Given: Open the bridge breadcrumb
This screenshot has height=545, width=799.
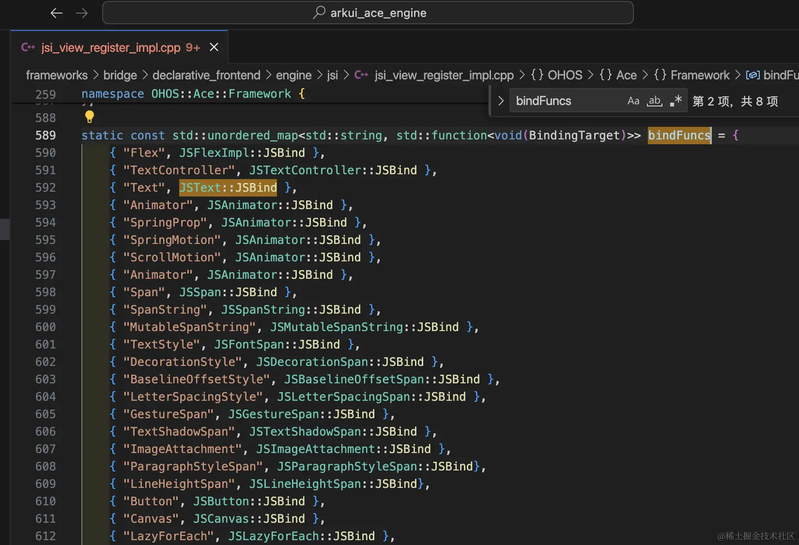Looking at the screenshot, I should pos(120,75).
